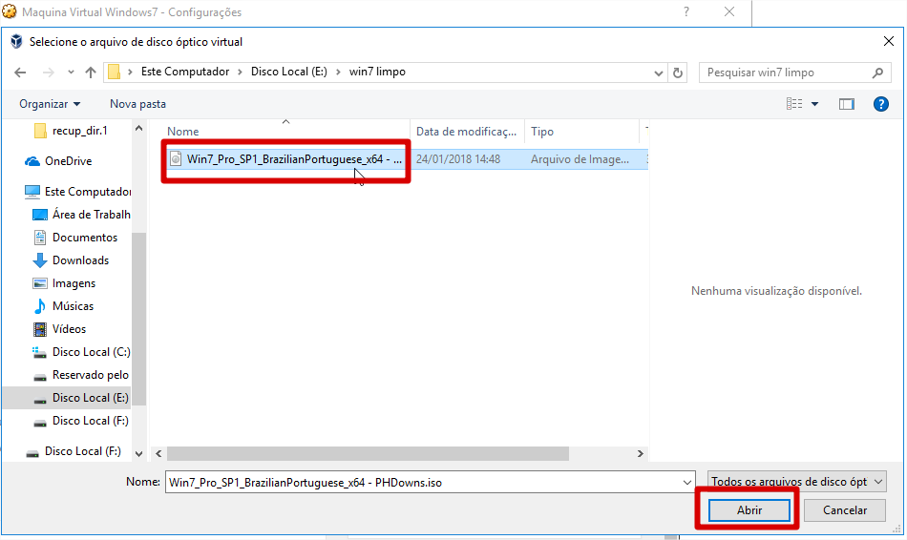Viewport: 907px width, 540px height.
Task: Click the horizontal scrollbar thumb of file list
Action: pyautogui.click(x=368, y=454)
